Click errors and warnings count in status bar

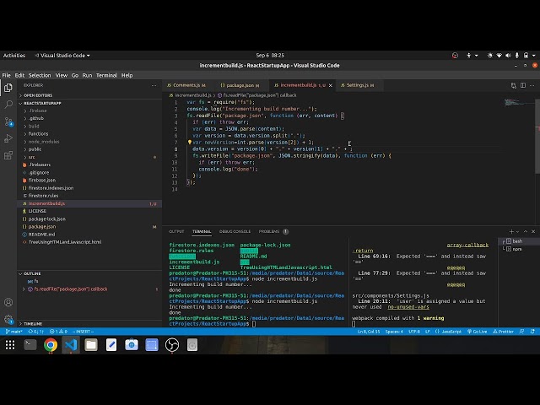click(58, 332)
